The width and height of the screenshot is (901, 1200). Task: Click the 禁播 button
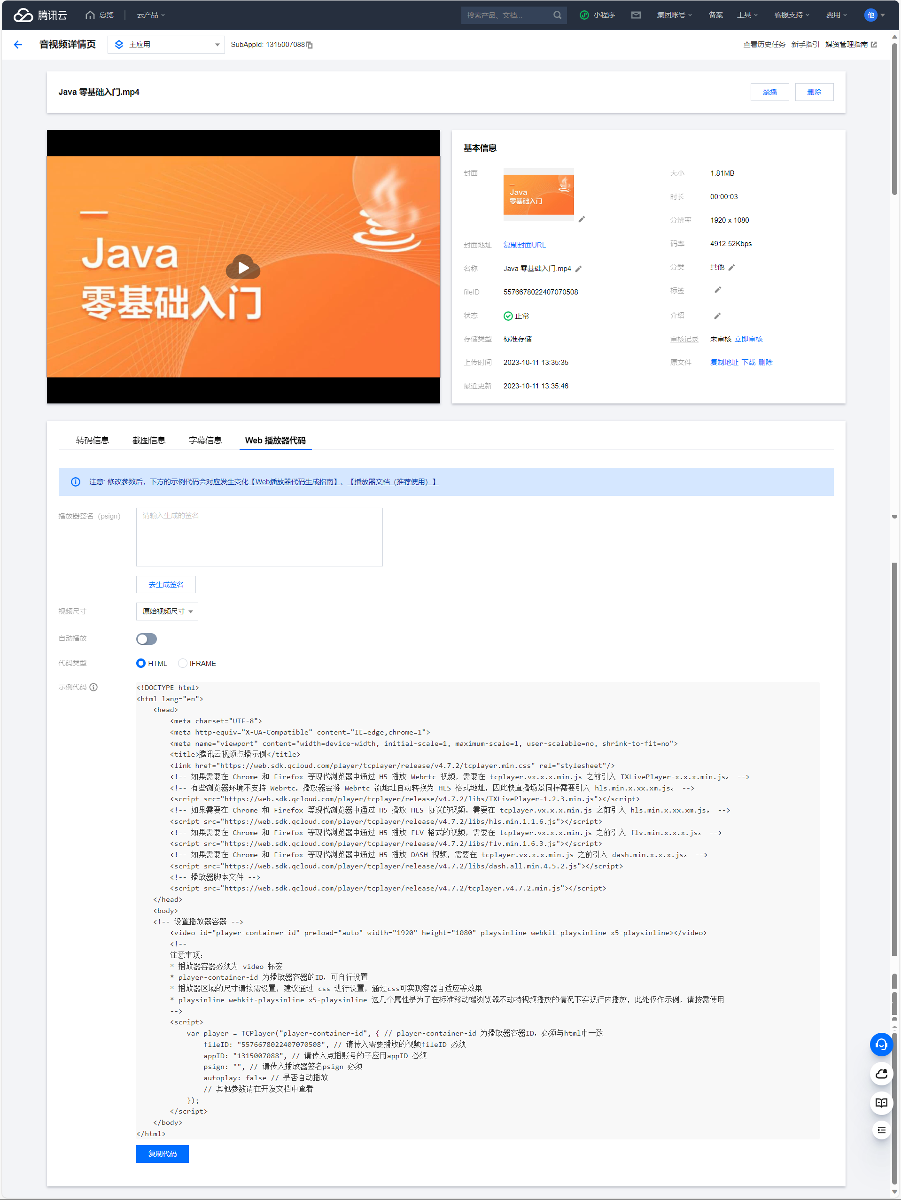(769, 92)
